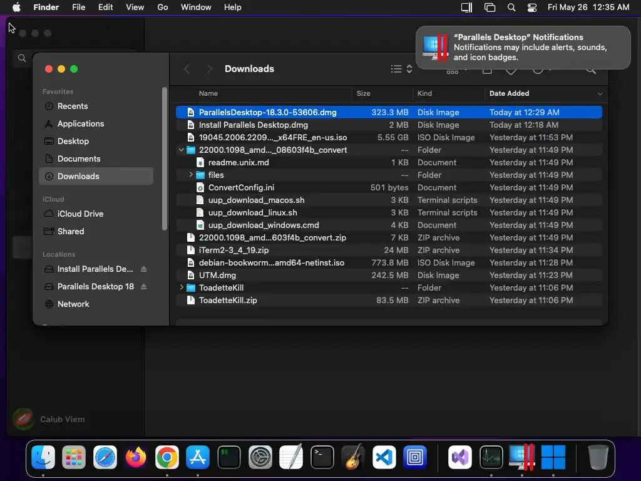Image resolution: width=641 pixels, height=481 pixels.
Task: Open System Settings gear in the Dock
Action: 260,457
